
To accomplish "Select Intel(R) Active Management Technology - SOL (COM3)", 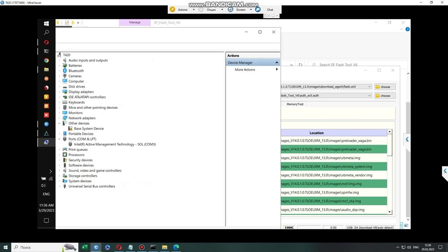I will tap(115, 144).
